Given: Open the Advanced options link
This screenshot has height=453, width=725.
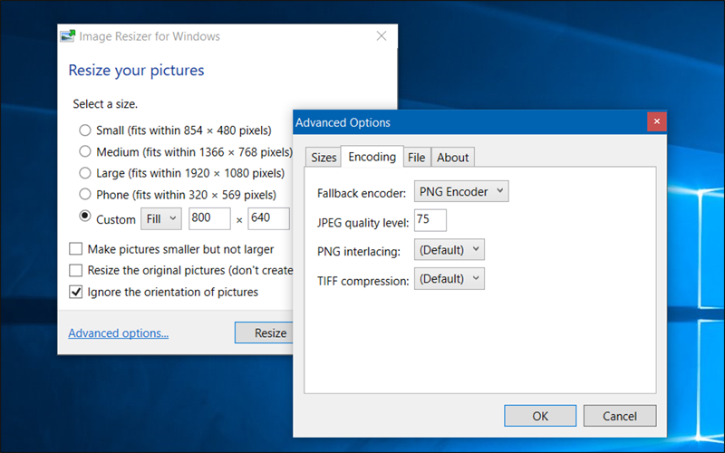Looking at the screenshot, I should (119, 333).
